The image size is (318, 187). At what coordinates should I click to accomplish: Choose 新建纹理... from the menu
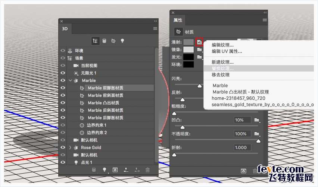222,62
